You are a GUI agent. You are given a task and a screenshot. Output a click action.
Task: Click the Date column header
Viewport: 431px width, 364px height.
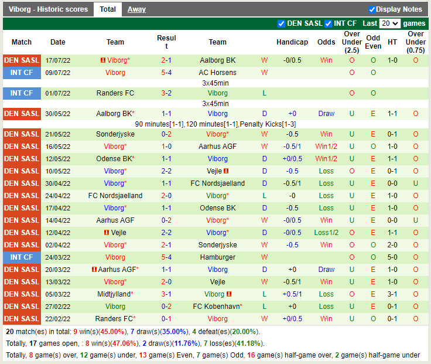coord(58,42)
